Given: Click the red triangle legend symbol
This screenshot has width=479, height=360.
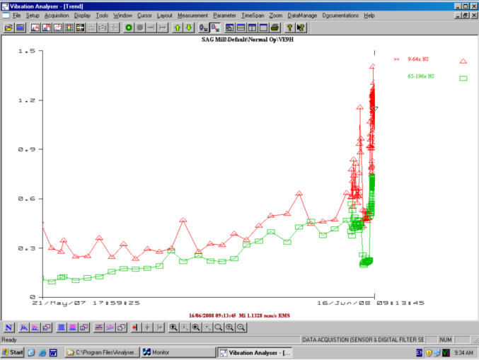Looking at the screenshot, I should pos(463,61).
